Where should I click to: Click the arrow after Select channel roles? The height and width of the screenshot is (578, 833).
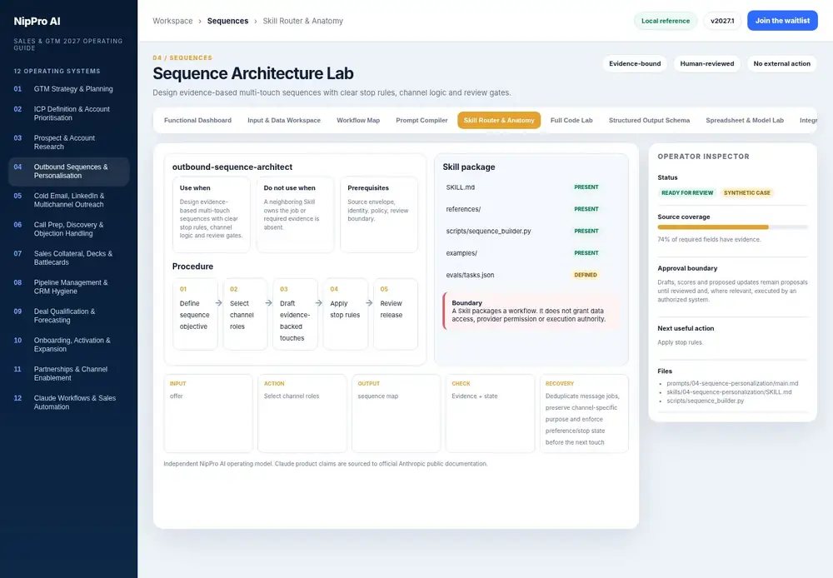269,303
